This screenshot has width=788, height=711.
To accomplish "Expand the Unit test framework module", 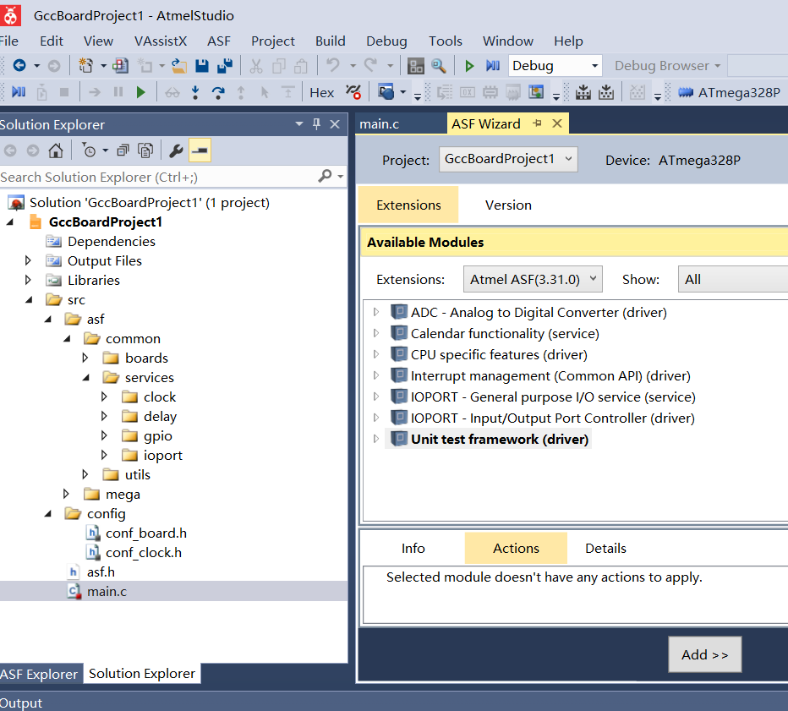I will tap(376, 439).
